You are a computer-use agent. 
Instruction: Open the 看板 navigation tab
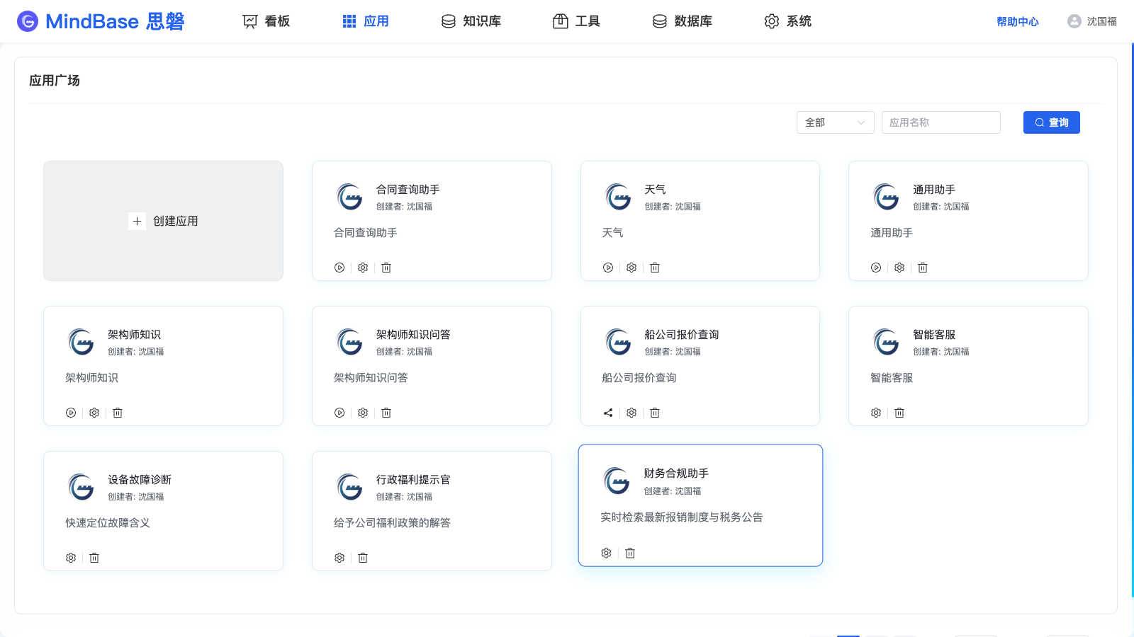266,21
